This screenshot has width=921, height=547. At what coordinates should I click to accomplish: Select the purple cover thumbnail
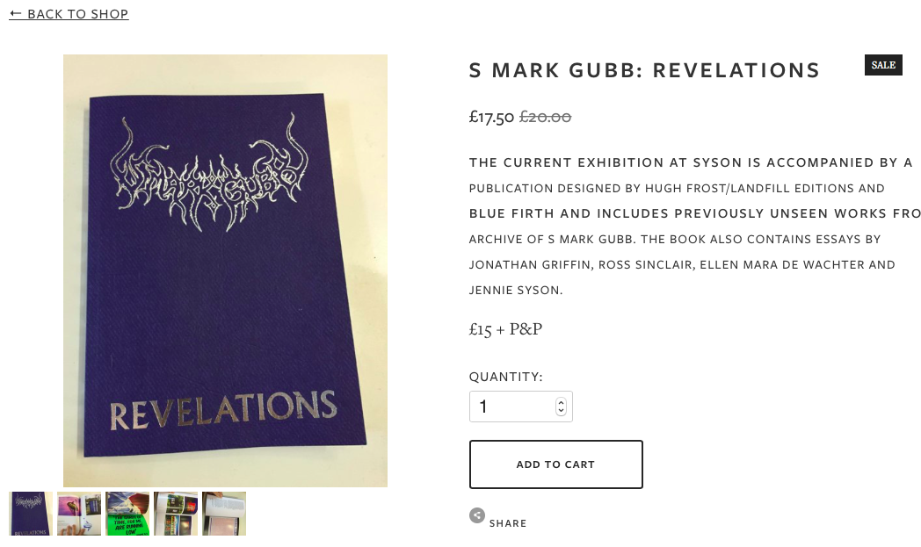click(31, 514)
